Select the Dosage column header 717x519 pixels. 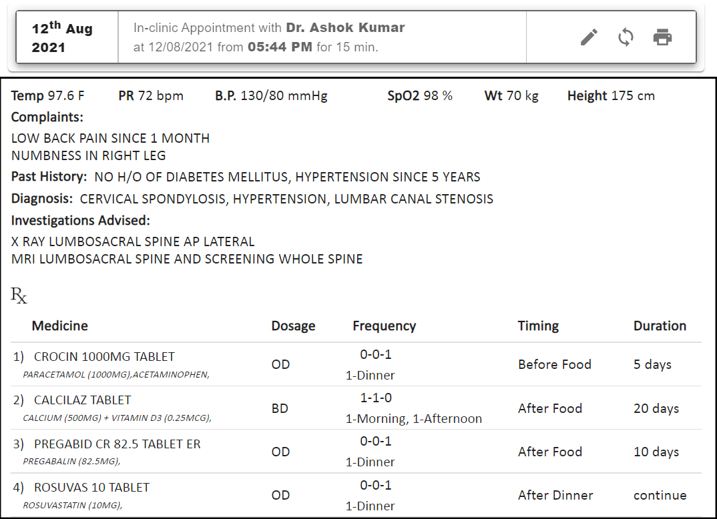(293, 326)
